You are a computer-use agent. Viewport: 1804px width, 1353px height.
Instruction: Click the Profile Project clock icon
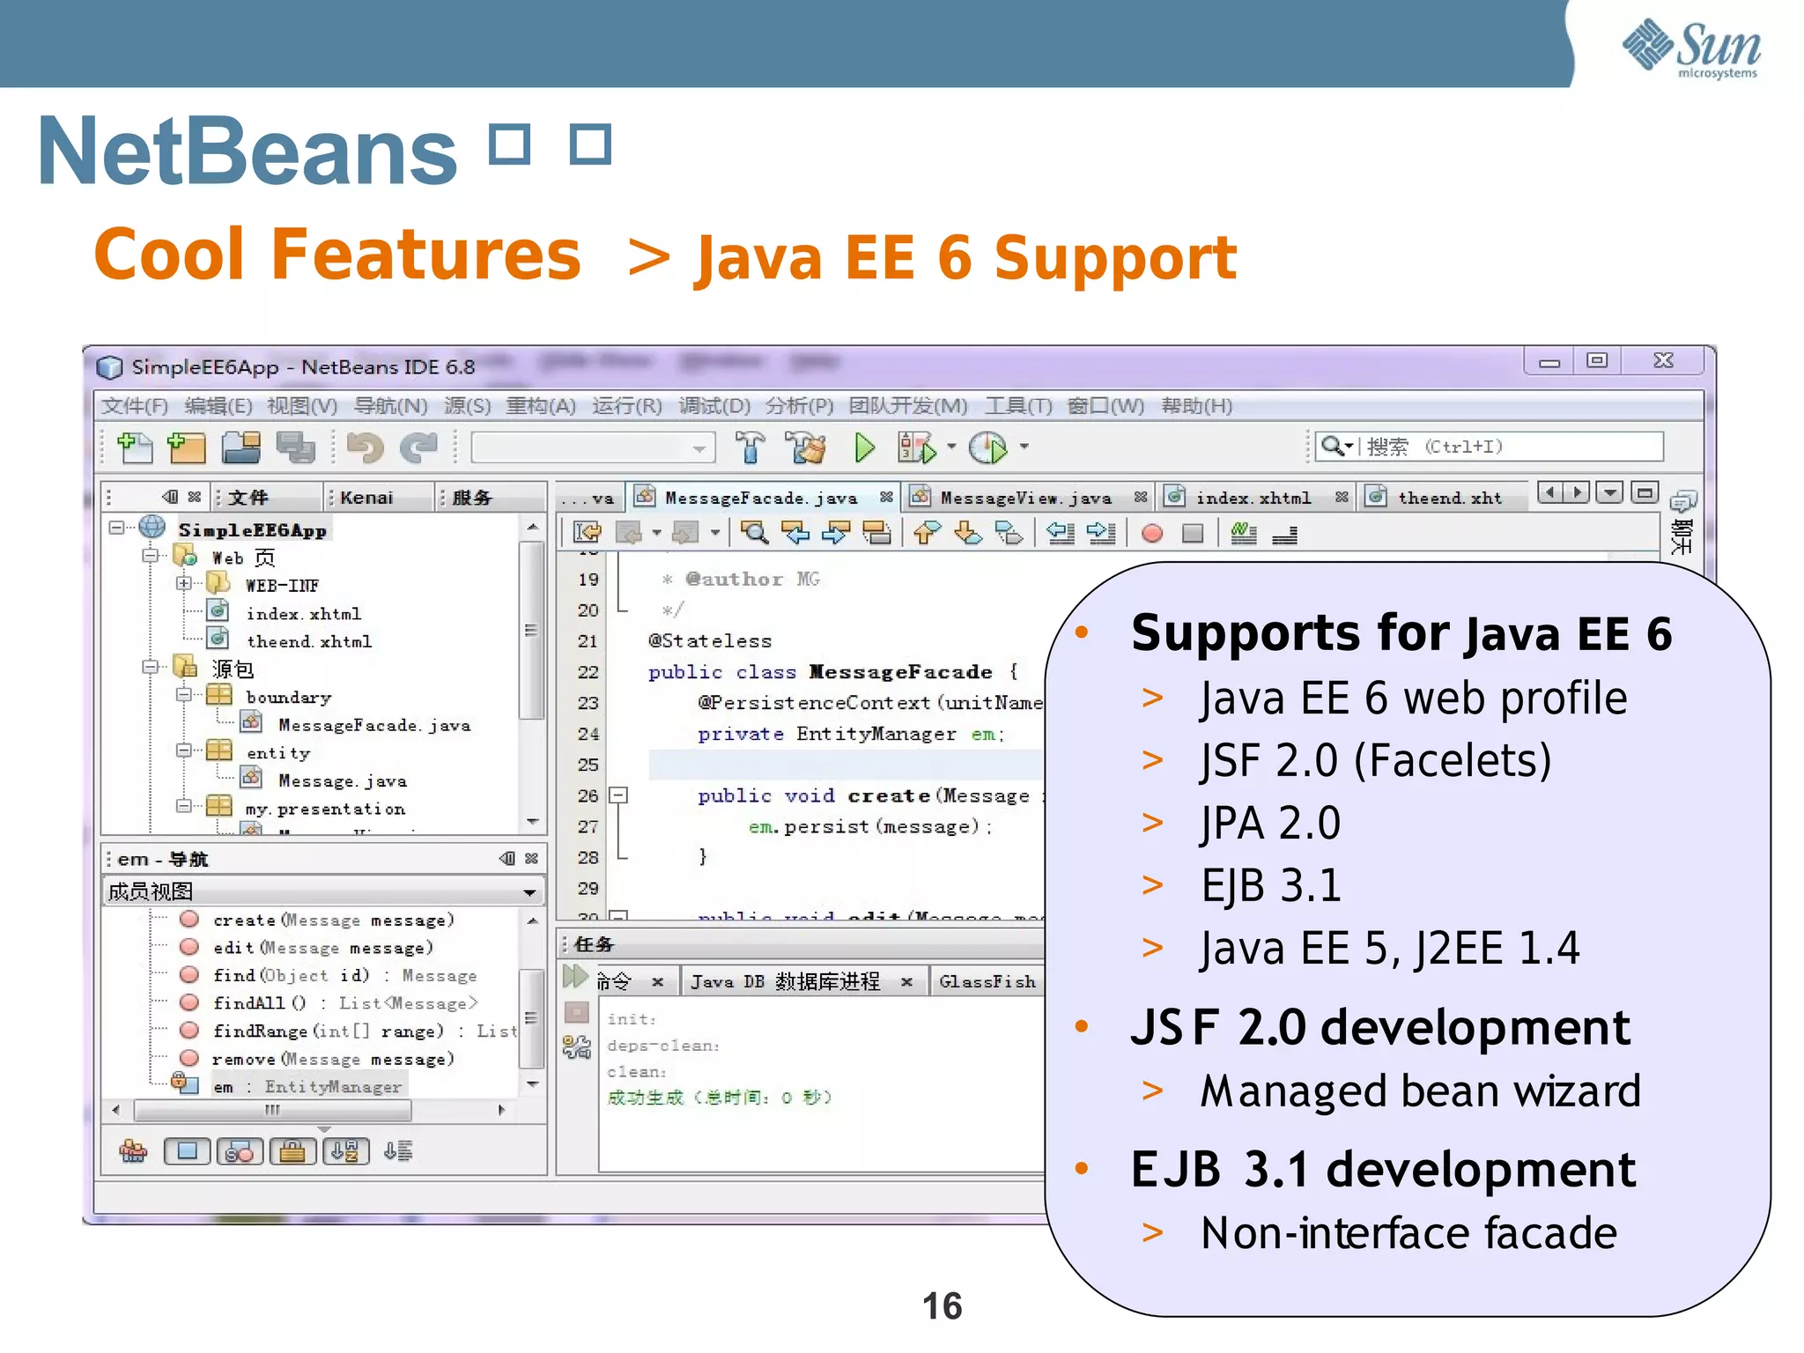tap(988, 447)
